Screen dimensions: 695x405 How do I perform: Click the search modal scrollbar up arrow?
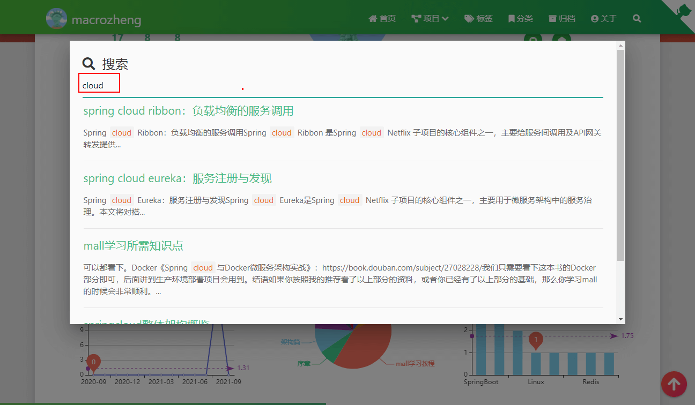coord(621,46)
